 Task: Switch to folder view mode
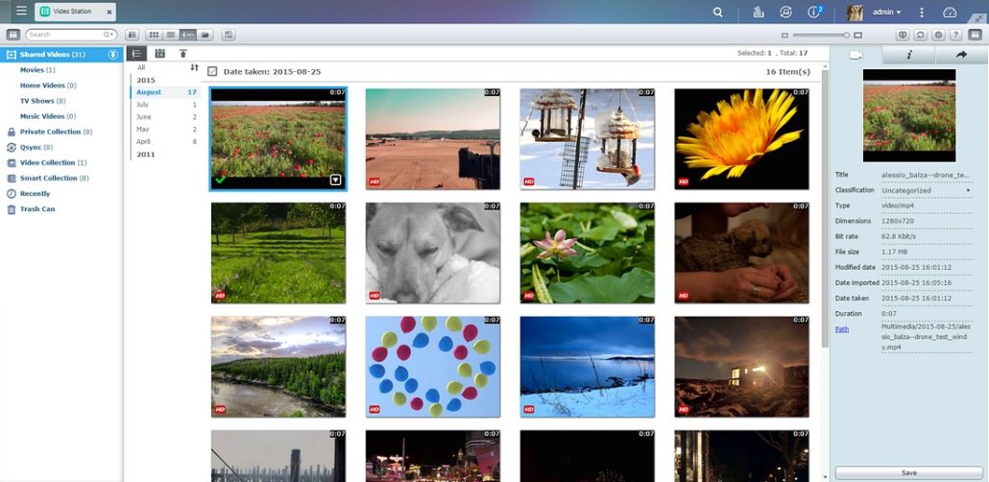205,35
